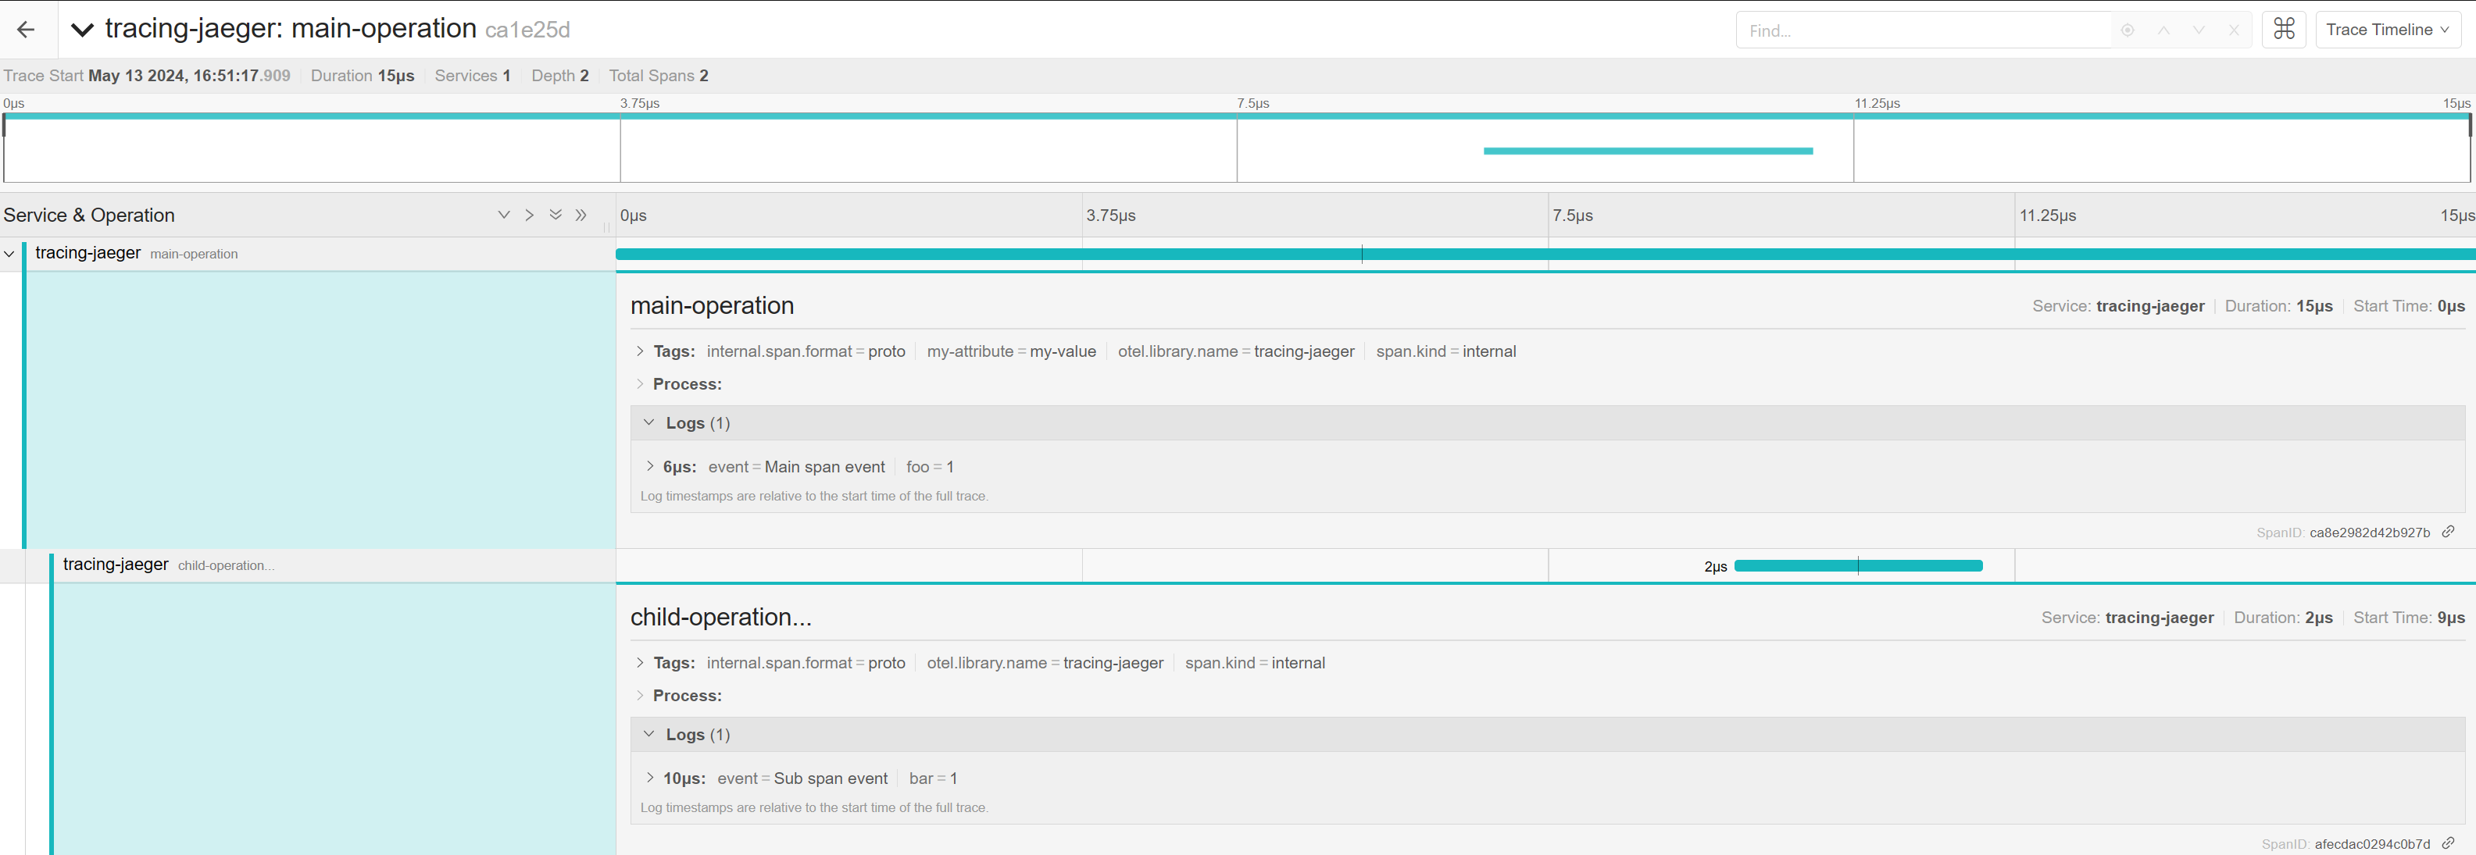Clear the search with the X icon
Screen dimensions: 2476x855
(x=2235, y=30)
